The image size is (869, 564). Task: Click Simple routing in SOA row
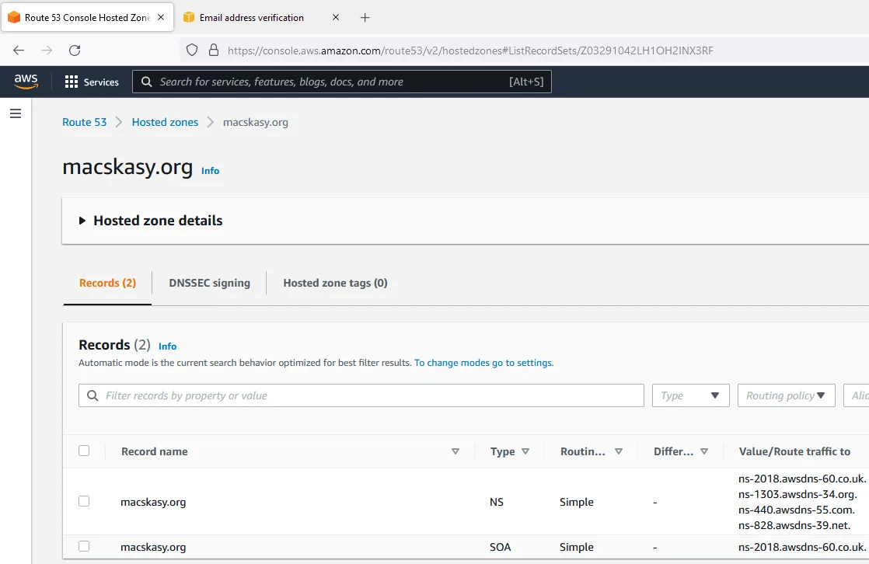pyautogui.click(x=577, y=547)
